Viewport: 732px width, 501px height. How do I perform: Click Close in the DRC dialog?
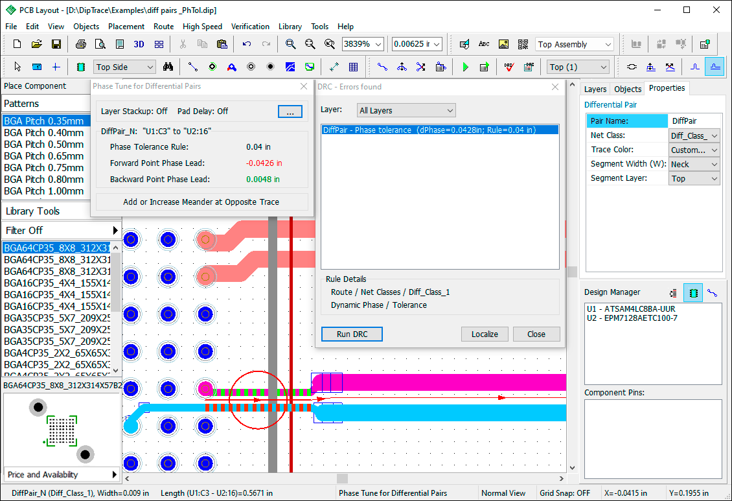(536, 334)
